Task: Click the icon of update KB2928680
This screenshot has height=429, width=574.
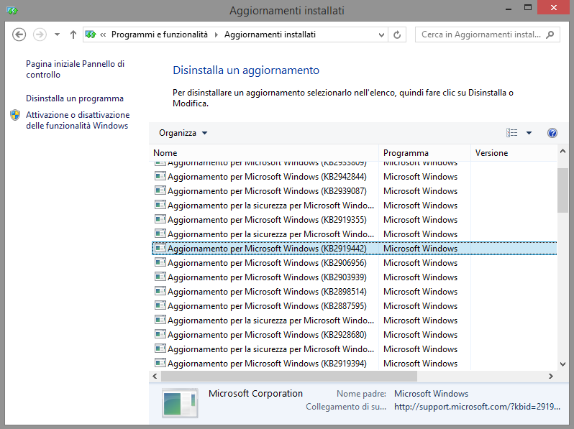Action: 160,334
